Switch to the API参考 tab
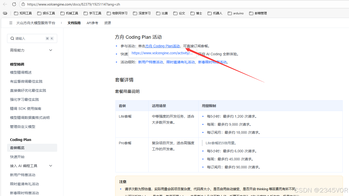The image size is (349, 196). (x=92, y=23)
